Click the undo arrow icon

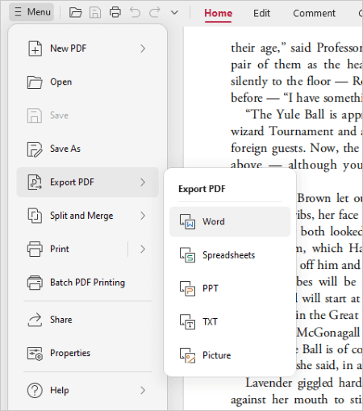[135, 12]
